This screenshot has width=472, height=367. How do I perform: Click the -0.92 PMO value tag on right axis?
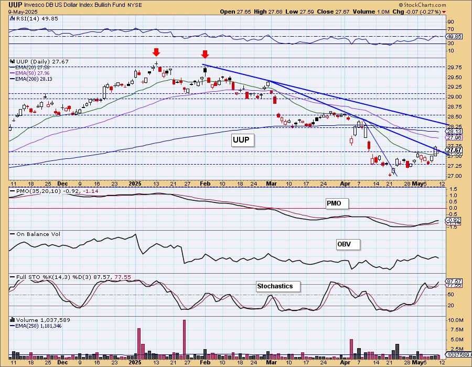pos(454,220)
